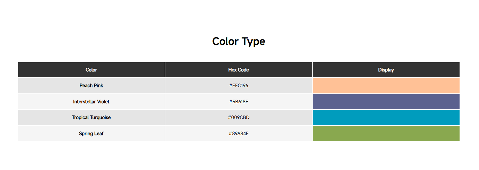Click the Tropical Turquoise name cell
The width and height of the screenshot is (479, 170).
pyautogui.click(x=91, y=117)
